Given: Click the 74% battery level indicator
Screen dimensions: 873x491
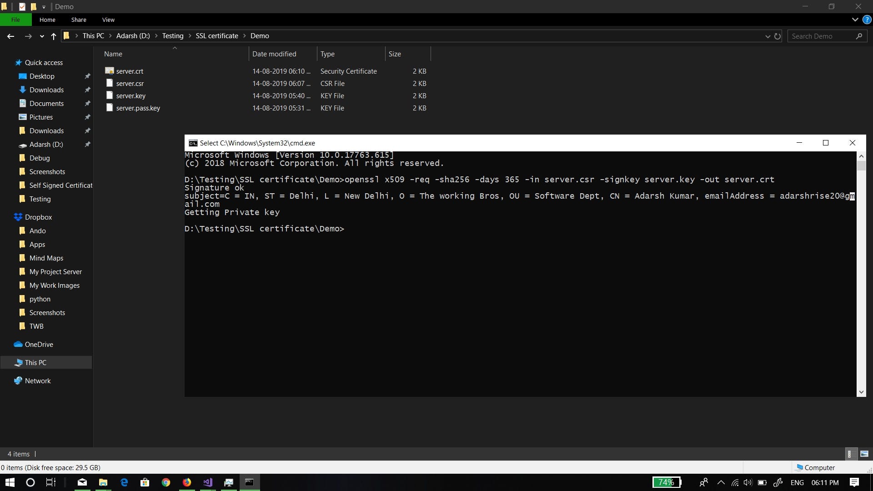Looking at the screenshot, I should pos(667,482).
